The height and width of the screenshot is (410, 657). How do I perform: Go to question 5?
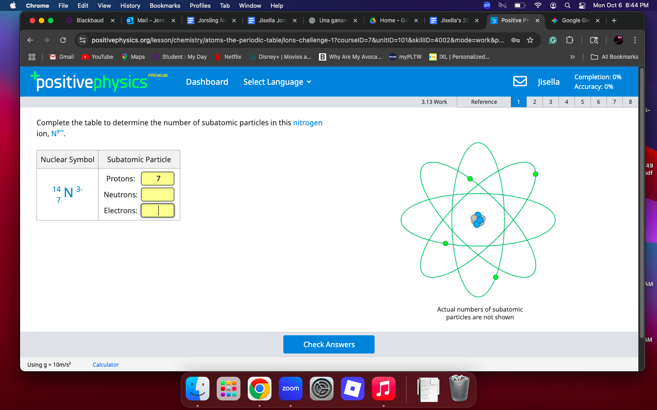coord(582,102)
